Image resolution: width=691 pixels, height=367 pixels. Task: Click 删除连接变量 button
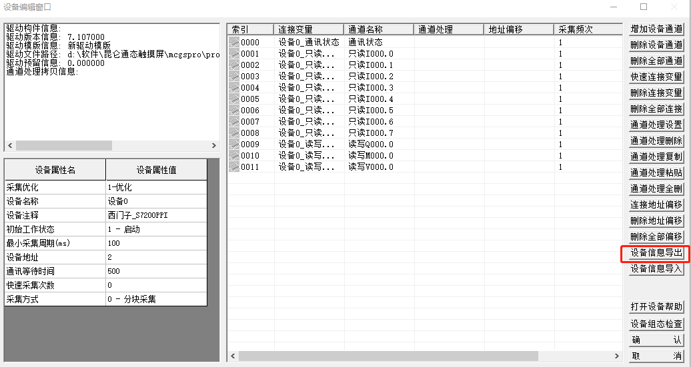point(656,93)
